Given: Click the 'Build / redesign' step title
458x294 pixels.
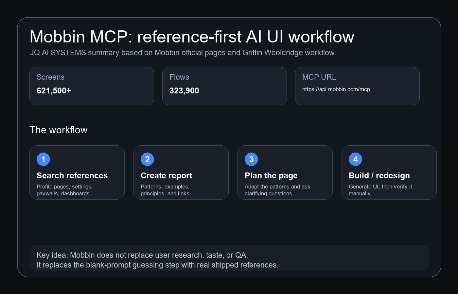Looking at the screenshot, I should pos(379,176).
